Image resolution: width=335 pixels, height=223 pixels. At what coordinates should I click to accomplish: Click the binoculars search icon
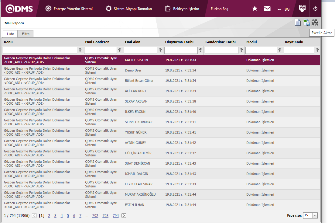pyautogui.click(x=315, y=23)
